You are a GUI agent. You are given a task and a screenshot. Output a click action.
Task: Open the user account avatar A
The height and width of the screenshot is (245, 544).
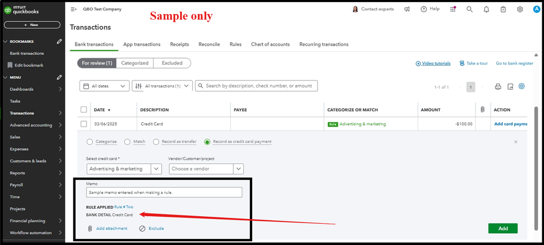(536, 9)
